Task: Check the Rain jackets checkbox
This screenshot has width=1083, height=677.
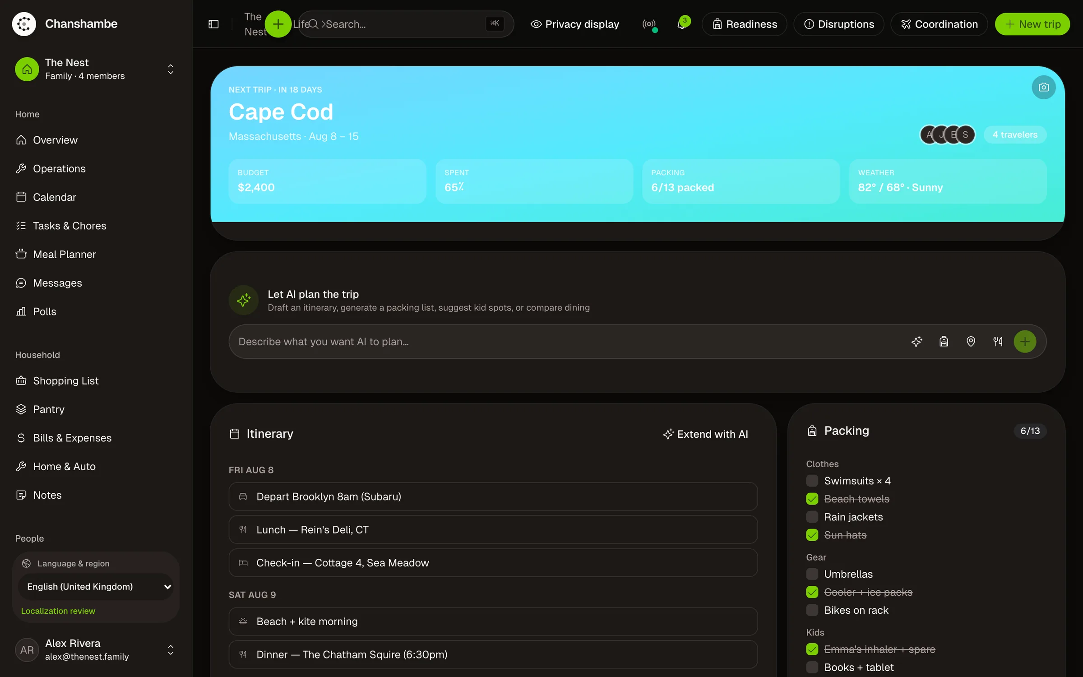Action: [812, 517]
